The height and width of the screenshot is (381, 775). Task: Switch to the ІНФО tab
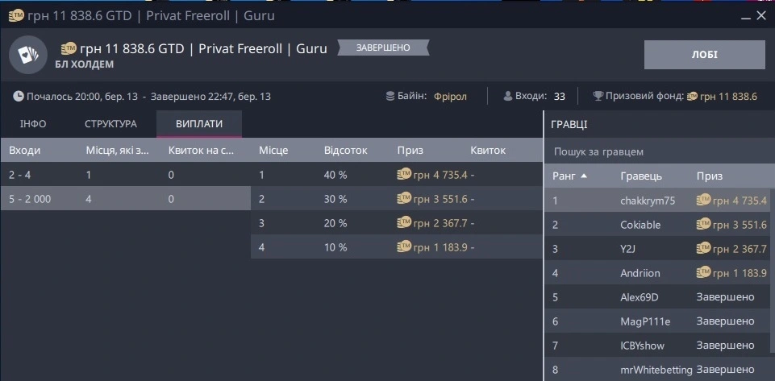33,124
